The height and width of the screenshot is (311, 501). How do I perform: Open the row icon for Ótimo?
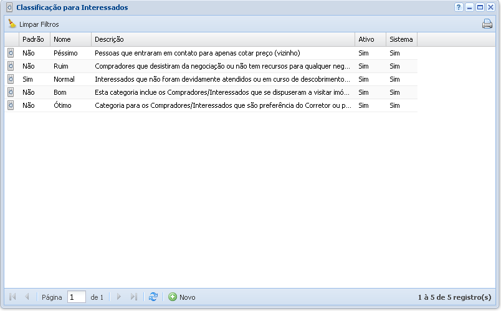pyautogui.click(x=11, y=105)
